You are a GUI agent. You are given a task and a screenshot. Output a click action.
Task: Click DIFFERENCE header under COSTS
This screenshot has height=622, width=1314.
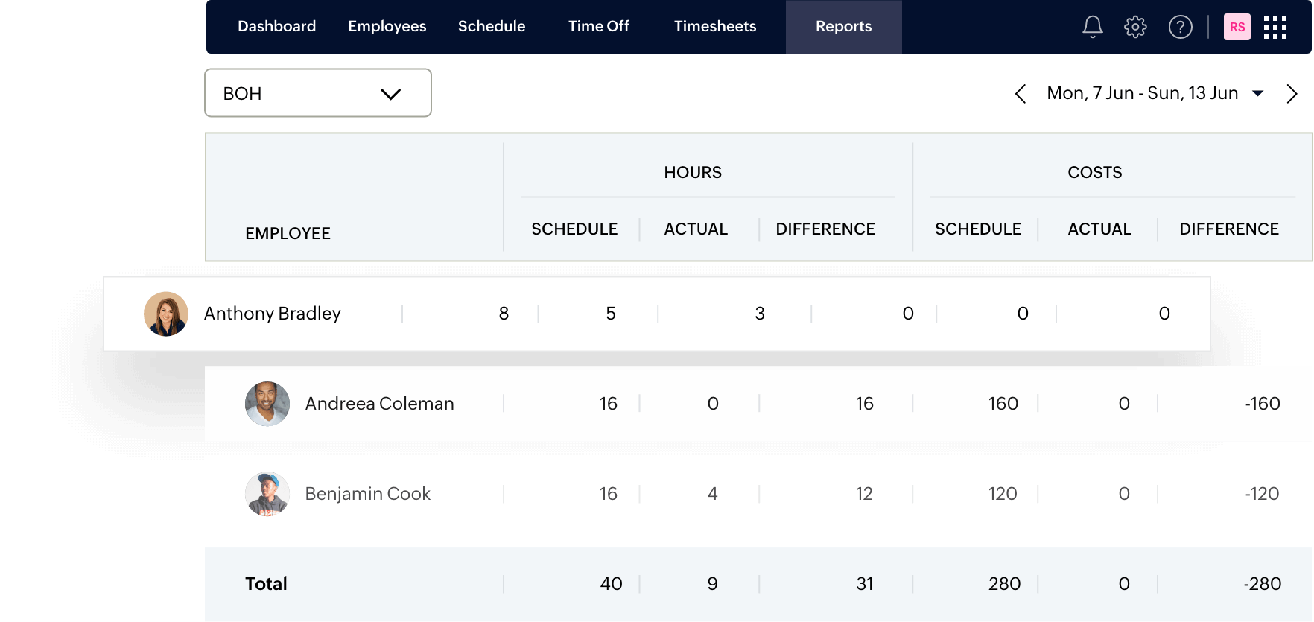tap(1229, 229)
